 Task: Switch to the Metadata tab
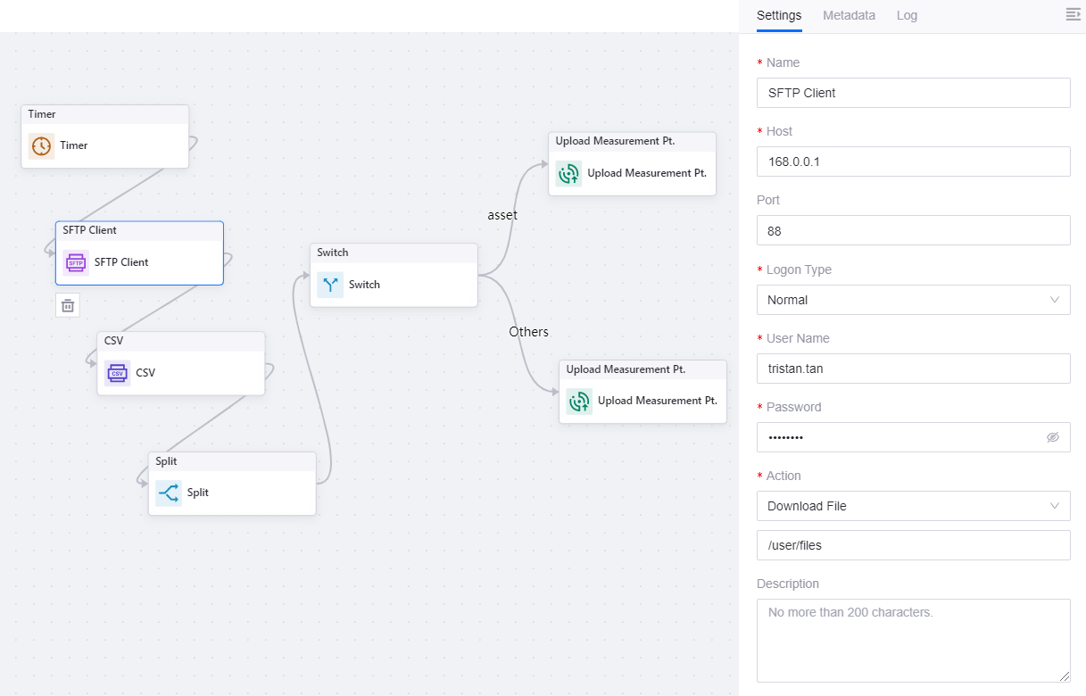pos(849,15)
